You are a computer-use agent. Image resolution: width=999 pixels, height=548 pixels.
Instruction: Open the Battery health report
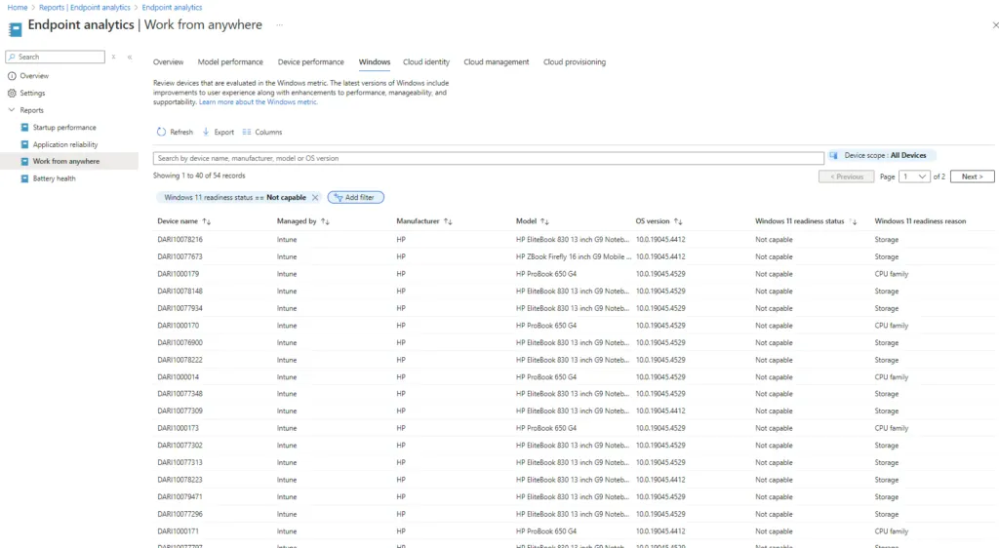54,178
